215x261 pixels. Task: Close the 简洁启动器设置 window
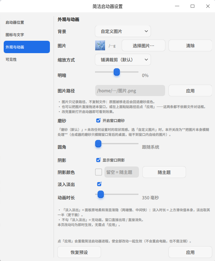[208, 6]
